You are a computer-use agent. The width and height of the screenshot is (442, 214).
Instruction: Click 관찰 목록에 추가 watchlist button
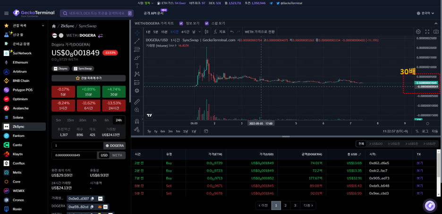(88, 78)
